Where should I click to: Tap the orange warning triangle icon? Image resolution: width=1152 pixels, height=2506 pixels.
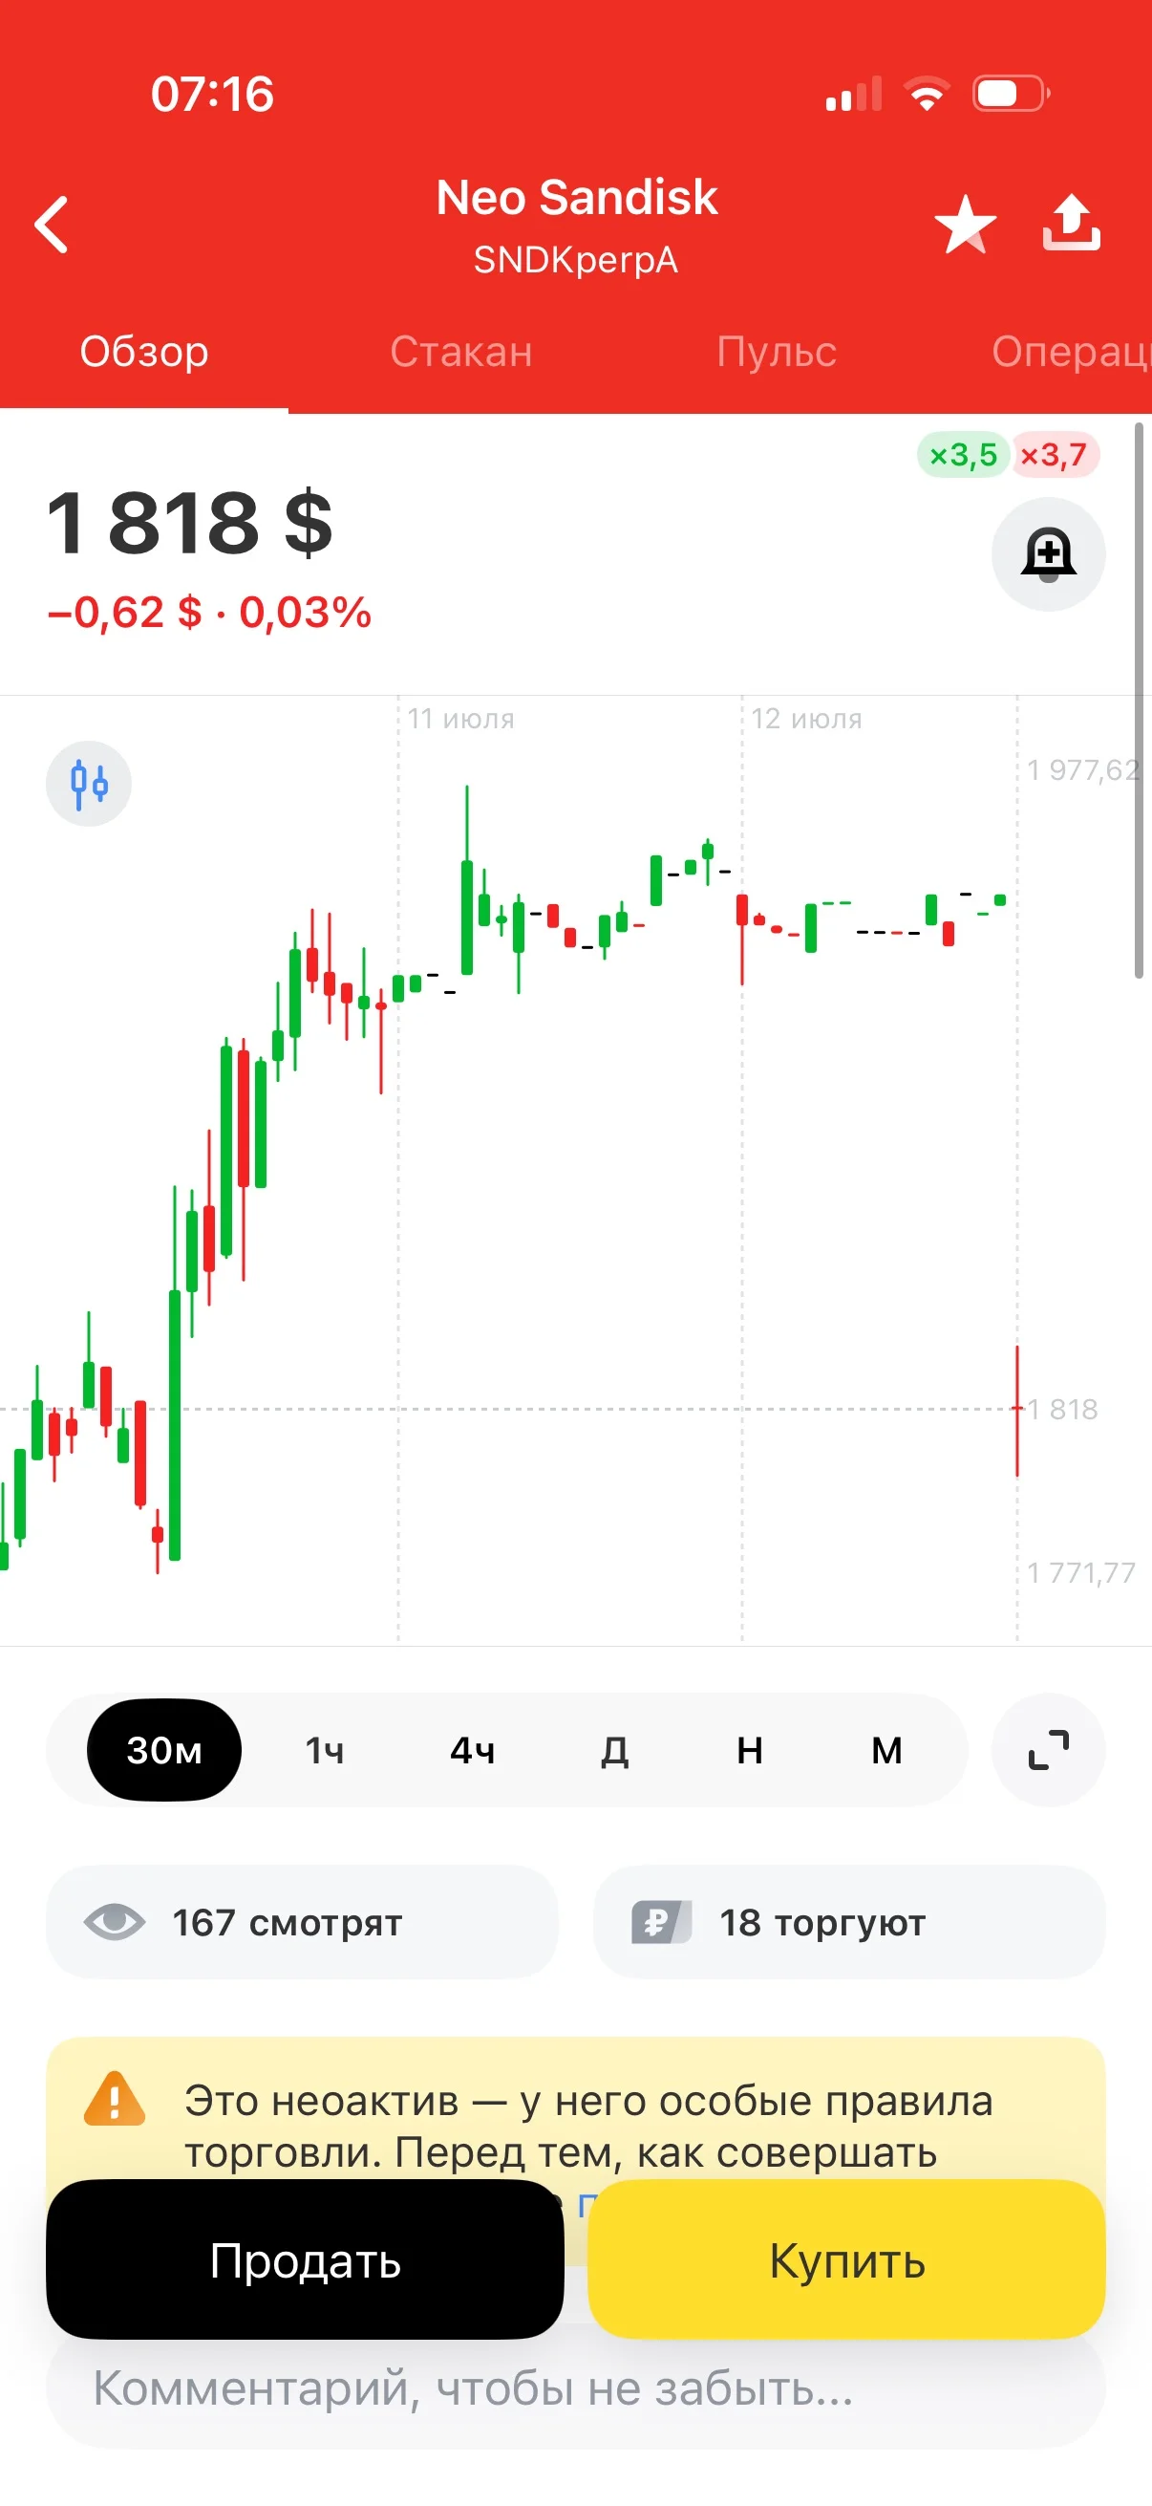click(x=115, y=2100)
